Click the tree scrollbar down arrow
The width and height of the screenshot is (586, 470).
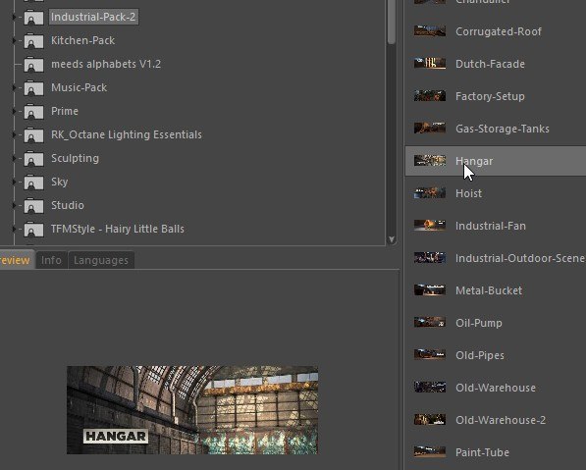point(392,239)
